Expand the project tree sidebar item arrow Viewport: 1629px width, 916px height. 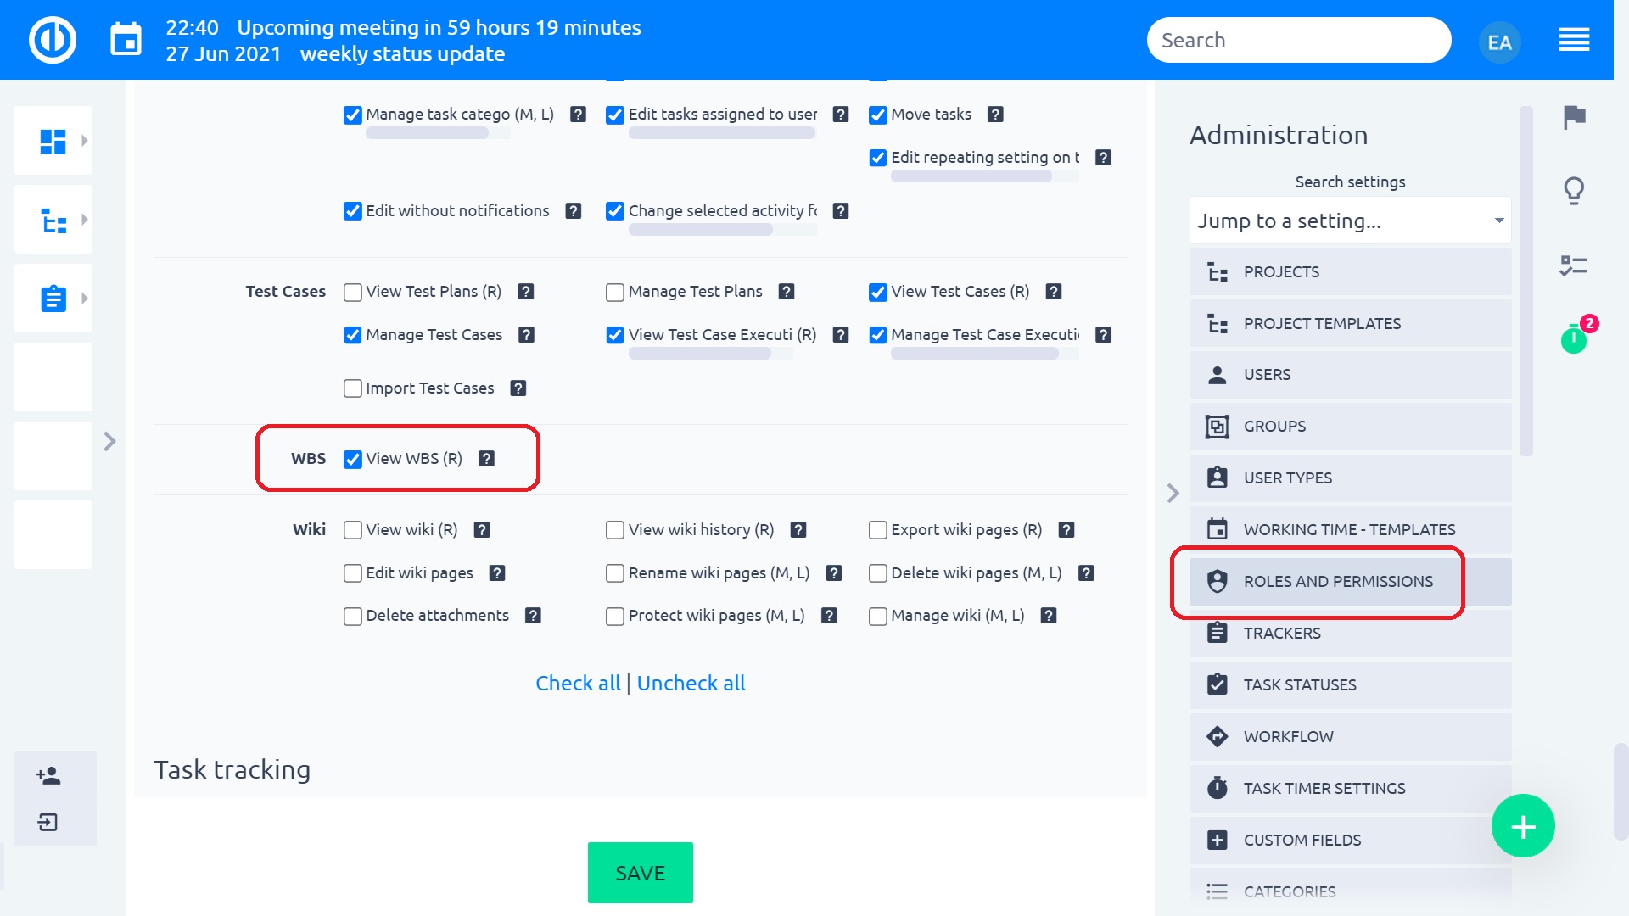tap(85, 219)
